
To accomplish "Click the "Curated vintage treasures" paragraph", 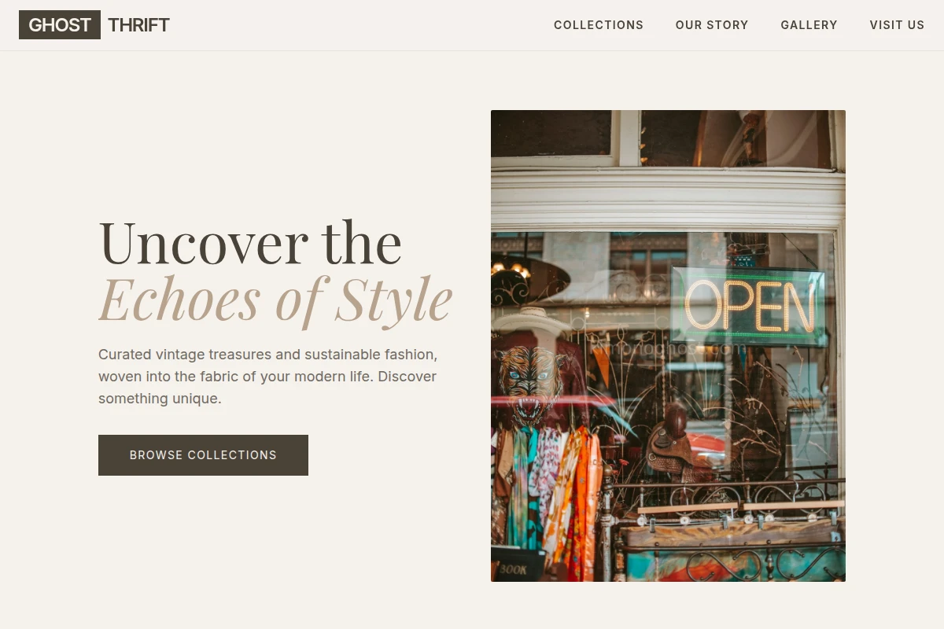I will pos(267,377).
